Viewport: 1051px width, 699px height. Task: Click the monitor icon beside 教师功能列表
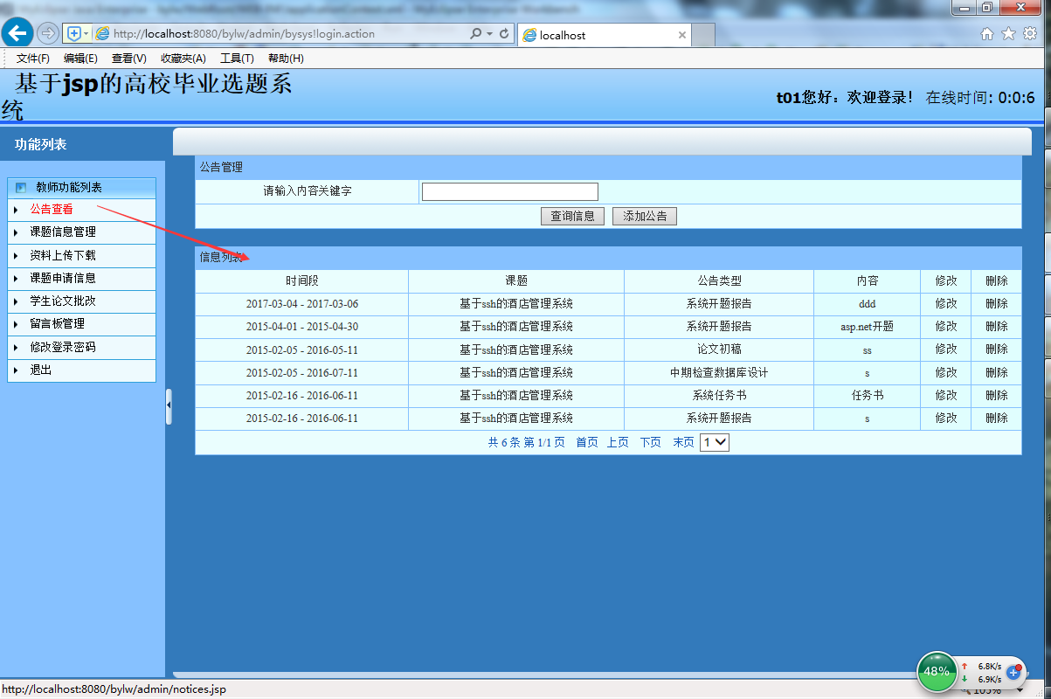[19, 187]
